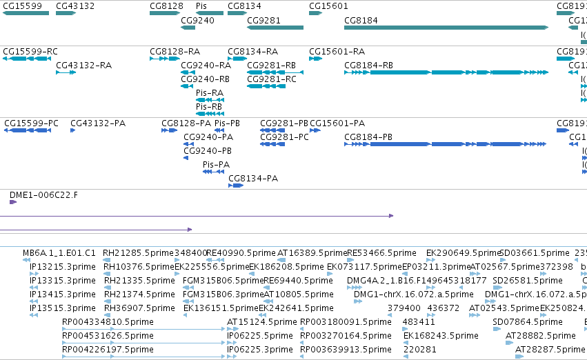
Task: Open the RE40990.5prime EST label
Action: coord(241,253)
